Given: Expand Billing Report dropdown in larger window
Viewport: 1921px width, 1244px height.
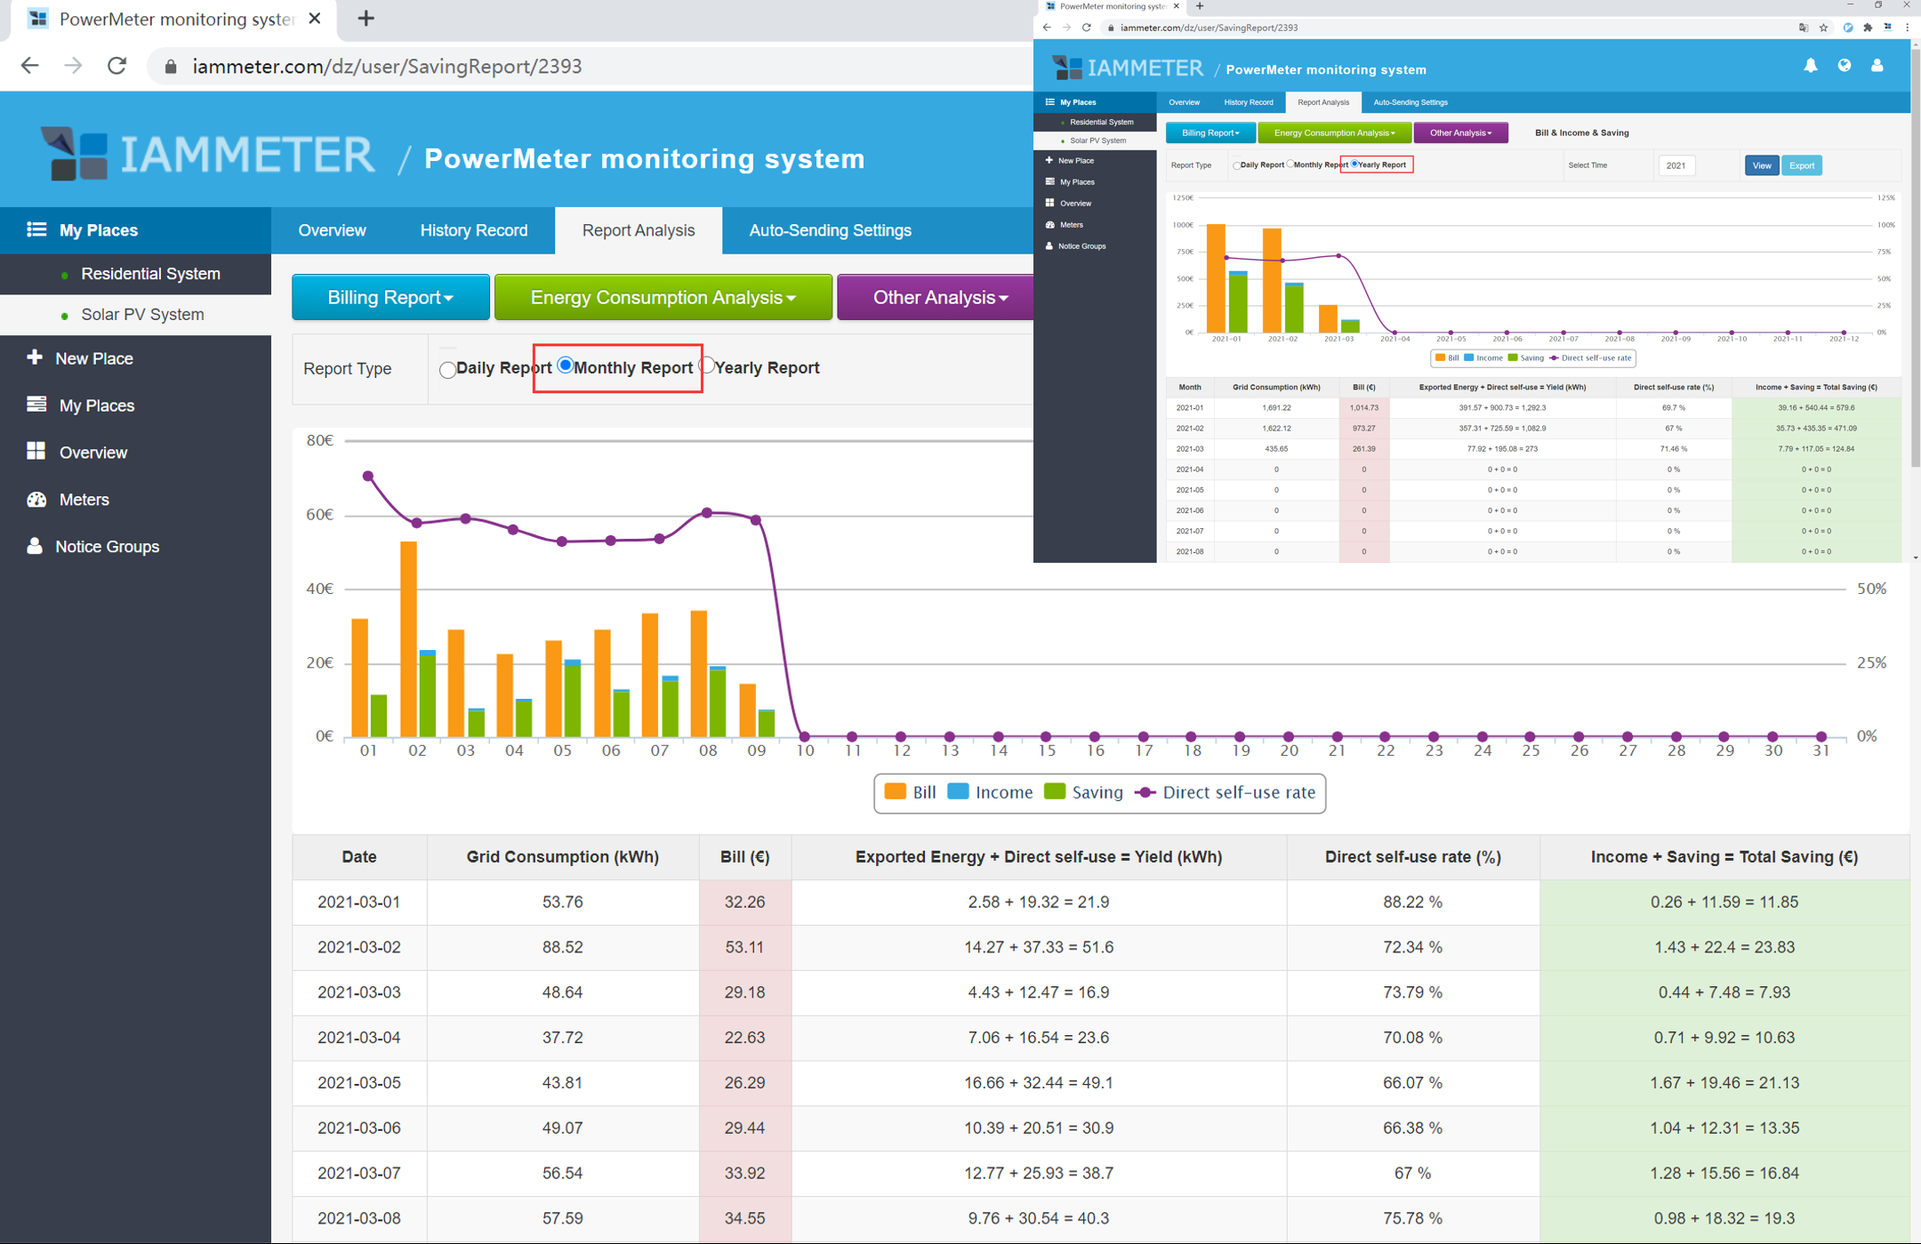Looking at the screenshot, I should pos(390,297).
